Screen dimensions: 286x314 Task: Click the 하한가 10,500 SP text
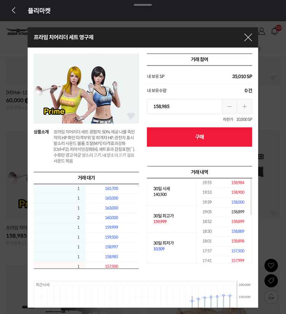[238, 120]
